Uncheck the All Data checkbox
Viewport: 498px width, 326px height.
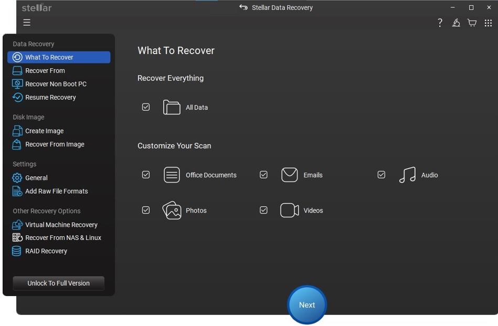click(146, 107)
